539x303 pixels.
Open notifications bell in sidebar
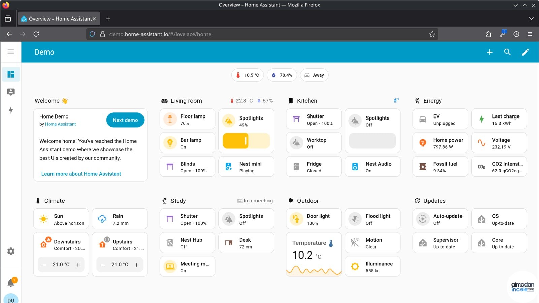point(11,283)
